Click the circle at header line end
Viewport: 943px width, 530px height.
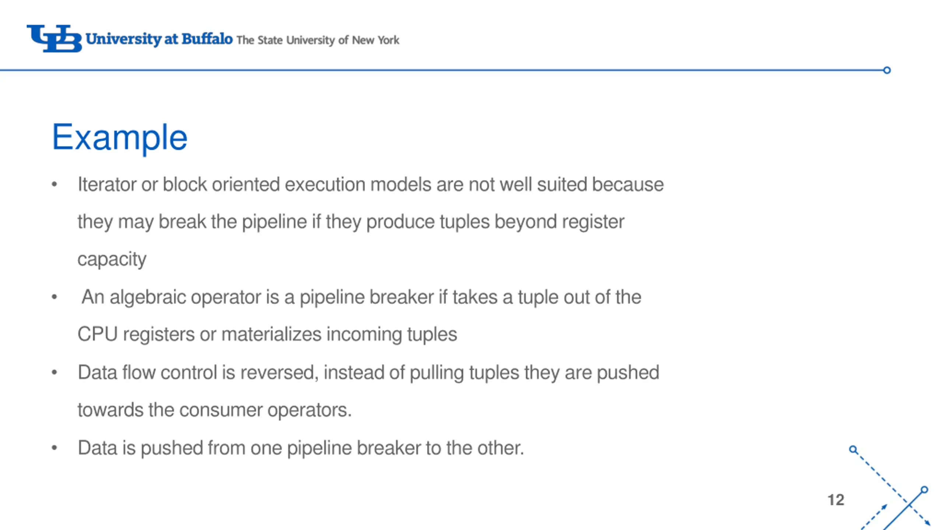click(887, 70)
